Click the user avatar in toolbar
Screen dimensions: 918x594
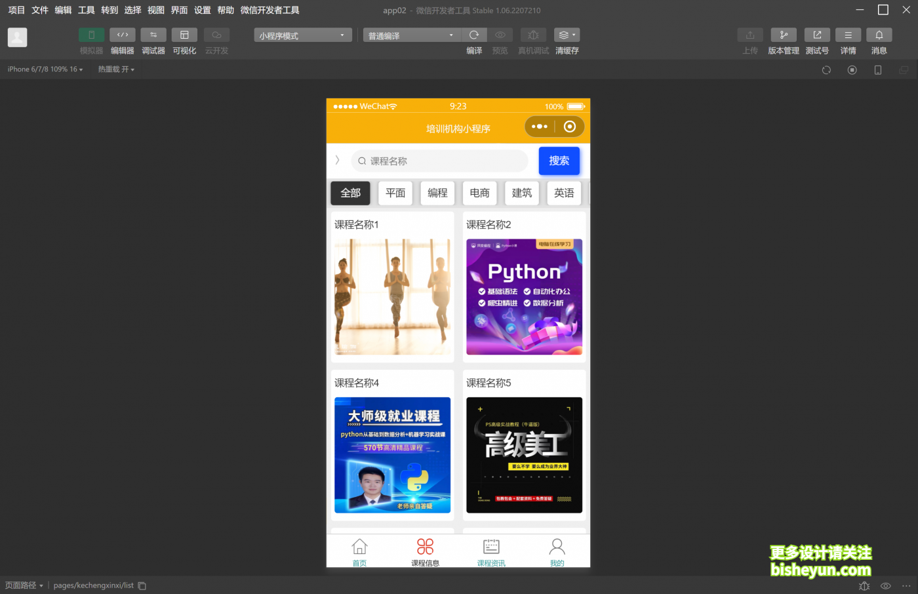18,37
